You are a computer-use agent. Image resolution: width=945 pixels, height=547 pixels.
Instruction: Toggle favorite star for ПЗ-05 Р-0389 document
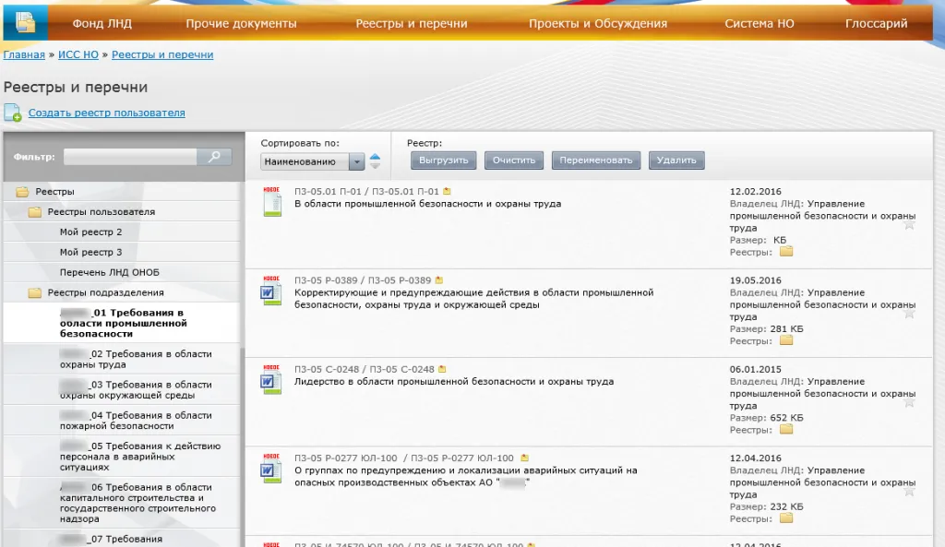click(x=909, y=313)
